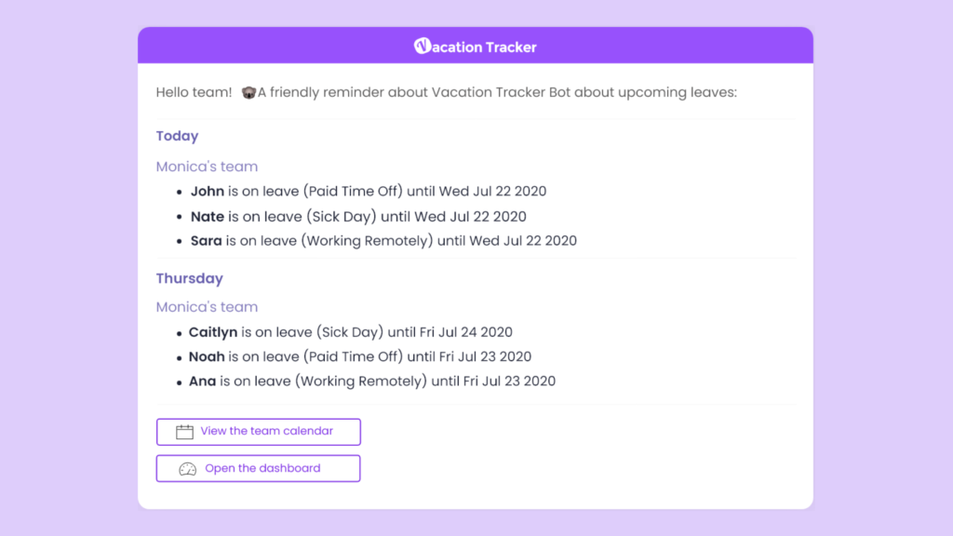Screen dimensions: 953x536
Task: Click John's name in the leave list
Action: coord(208,191)
